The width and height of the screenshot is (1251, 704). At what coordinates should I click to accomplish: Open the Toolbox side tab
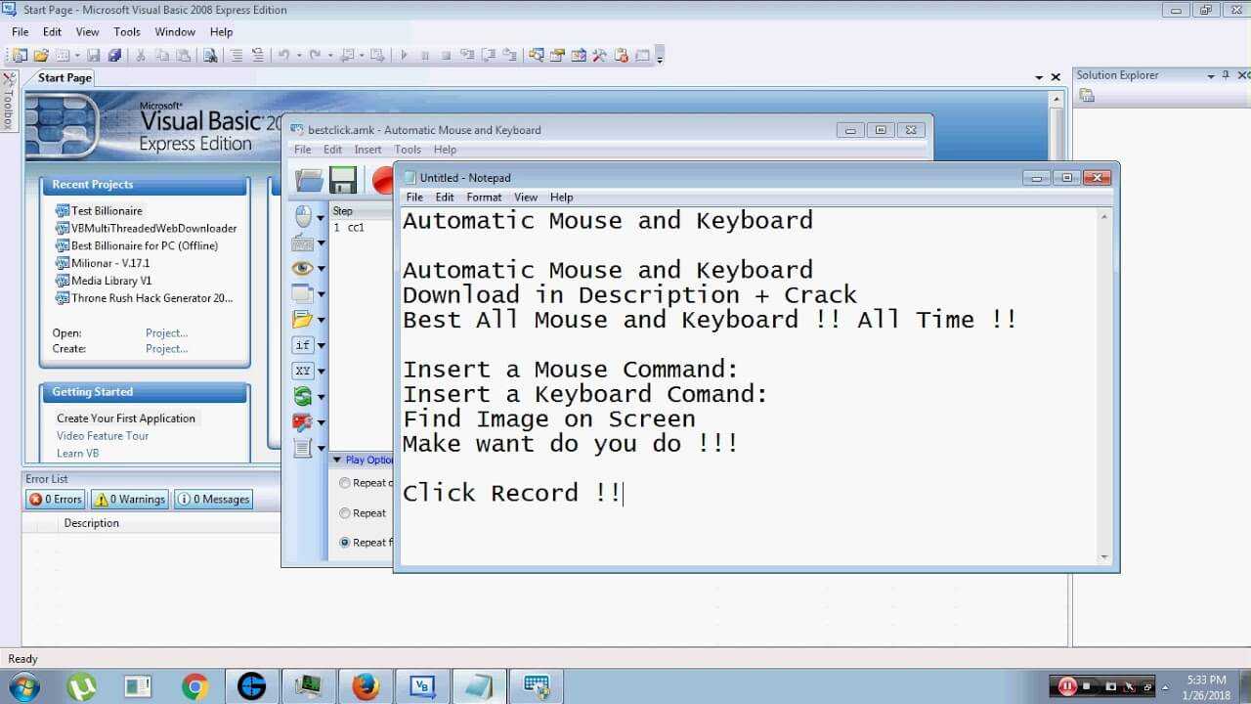(9, 102)
